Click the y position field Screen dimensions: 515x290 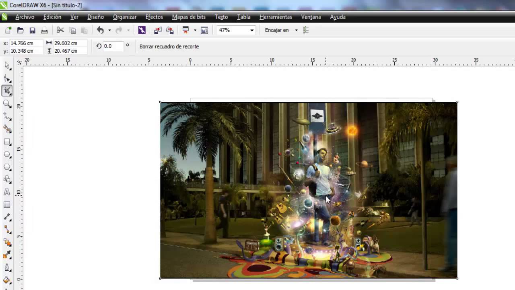click(26, 51)
